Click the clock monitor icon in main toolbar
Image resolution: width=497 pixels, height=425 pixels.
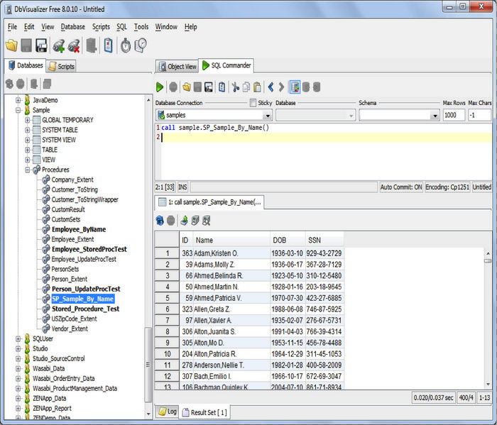click(x=141, y=45)
